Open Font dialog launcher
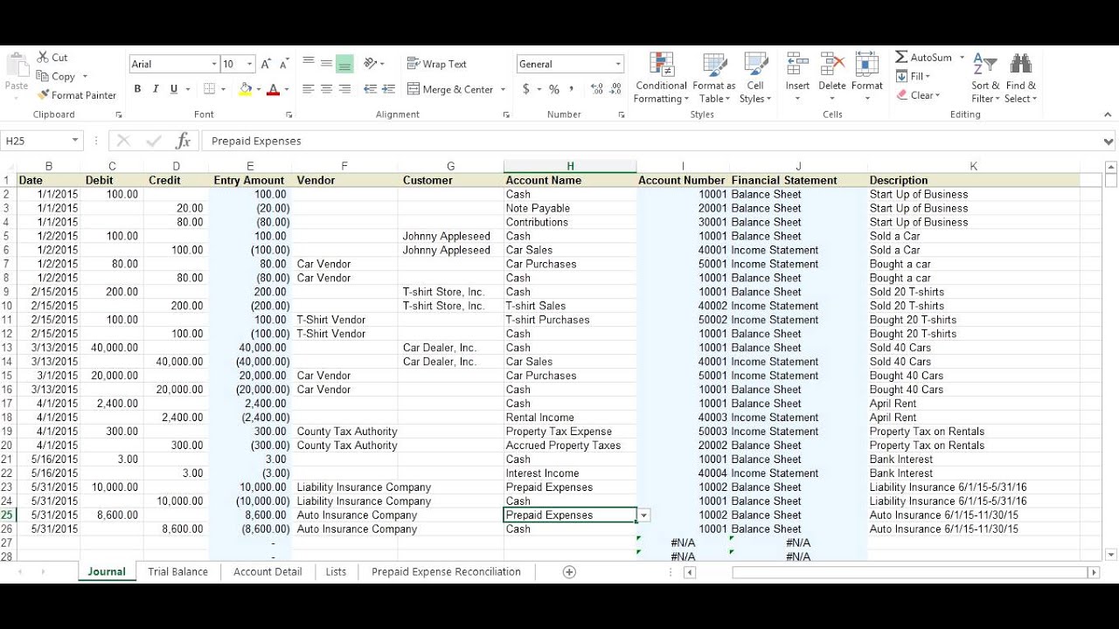This screenshot has width=1119, height=629. tap(288, 114)
